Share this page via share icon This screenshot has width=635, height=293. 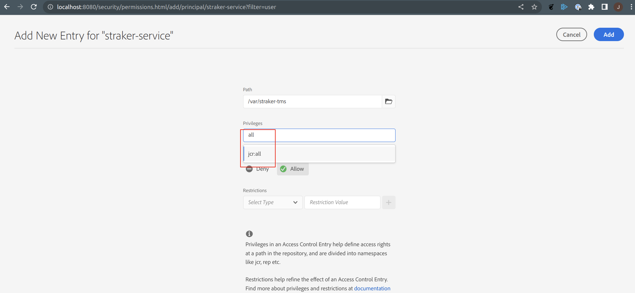point(521,7)
